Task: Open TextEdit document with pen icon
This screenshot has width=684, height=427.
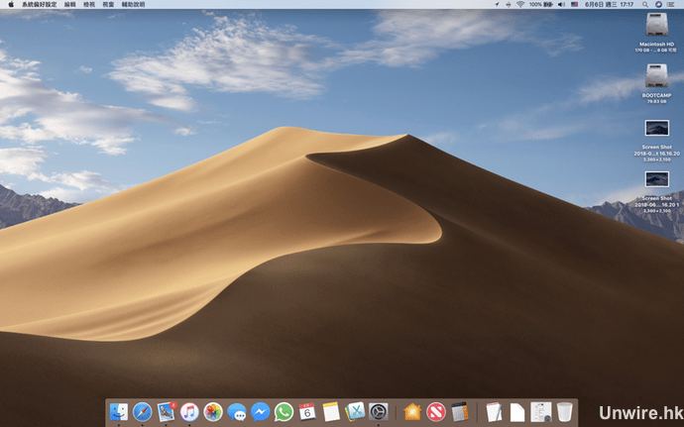Action: click(494, 412)
